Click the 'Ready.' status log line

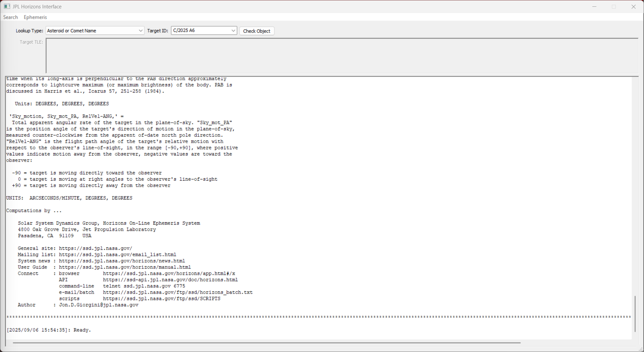[49, 330]
